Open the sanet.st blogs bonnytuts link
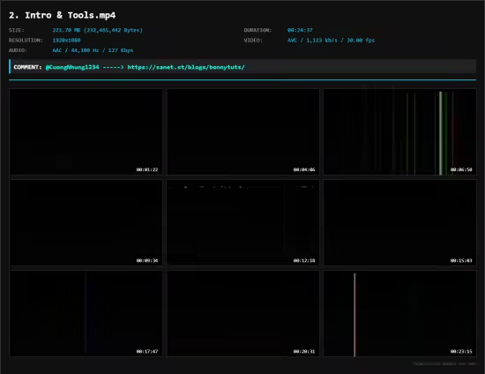This screenshot has height=374, width=485. pyautogui.click(x=186, y=67)
